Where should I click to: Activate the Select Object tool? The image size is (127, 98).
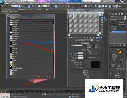point(19,6)
